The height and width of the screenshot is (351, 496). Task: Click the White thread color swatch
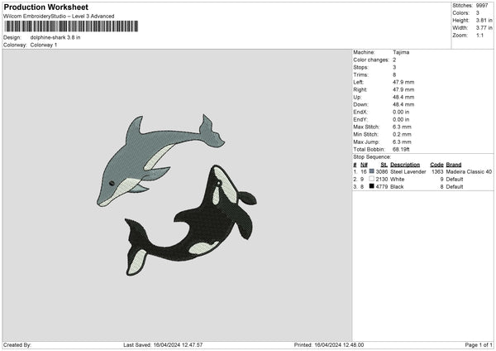coord(372,179)
